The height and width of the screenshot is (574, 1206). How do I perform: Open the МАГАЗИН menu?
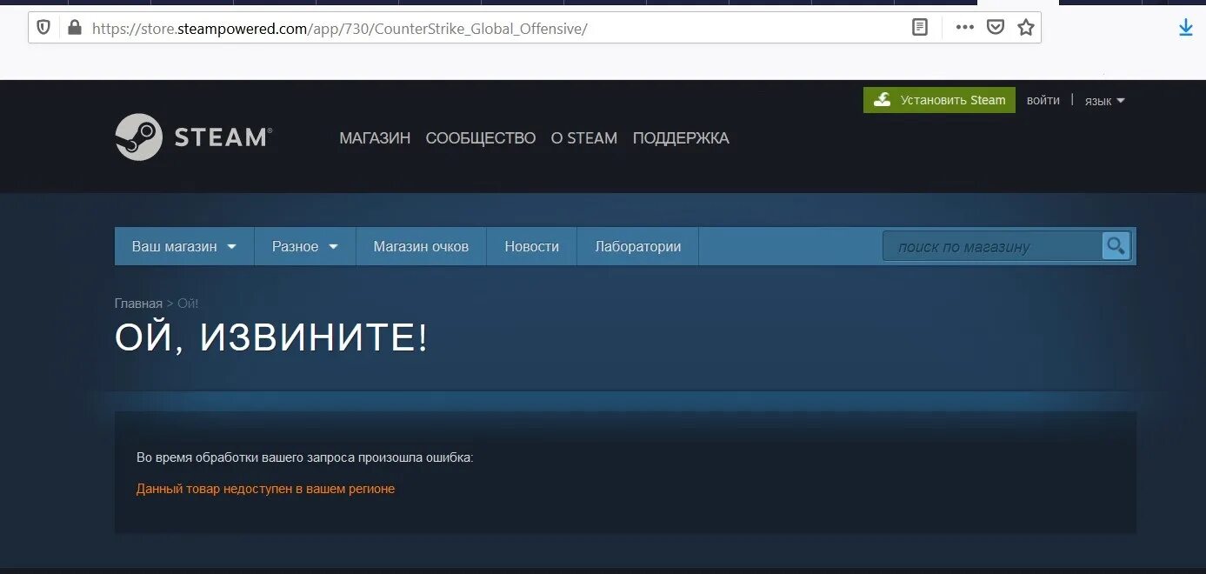375,138
